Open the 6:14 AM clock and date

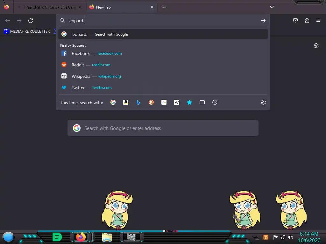[x=309, y=237]
